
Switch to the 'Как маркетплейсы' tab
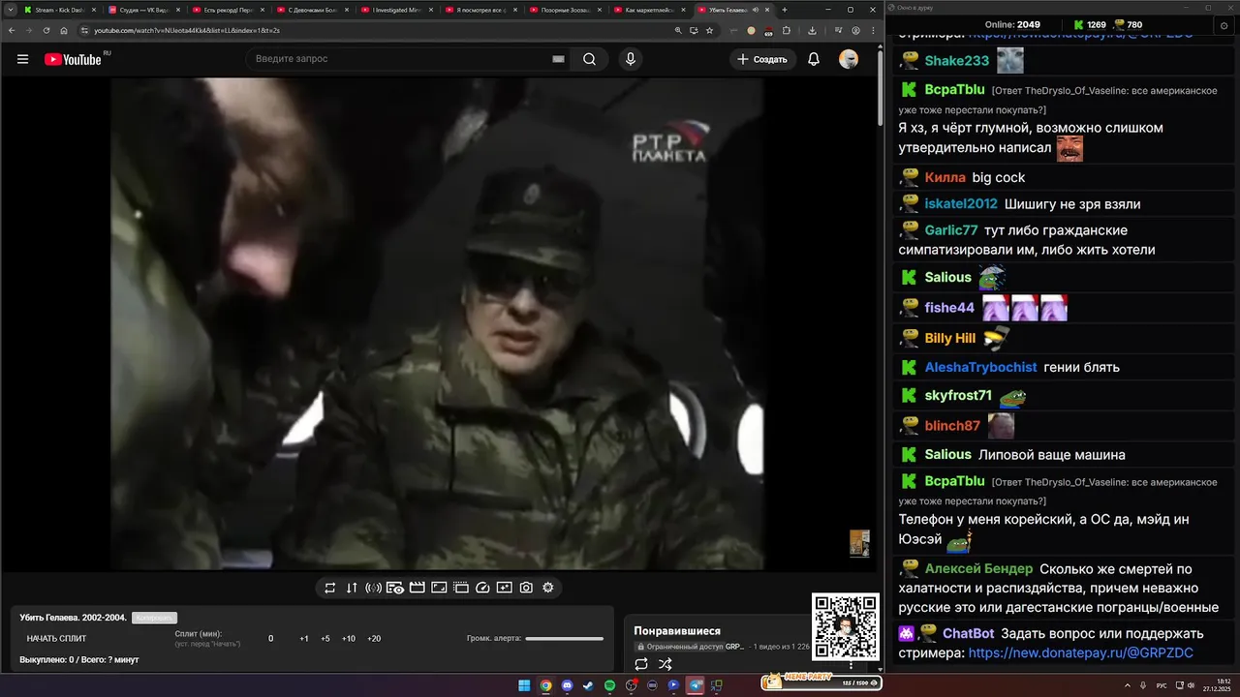click(x=648, y=10)
